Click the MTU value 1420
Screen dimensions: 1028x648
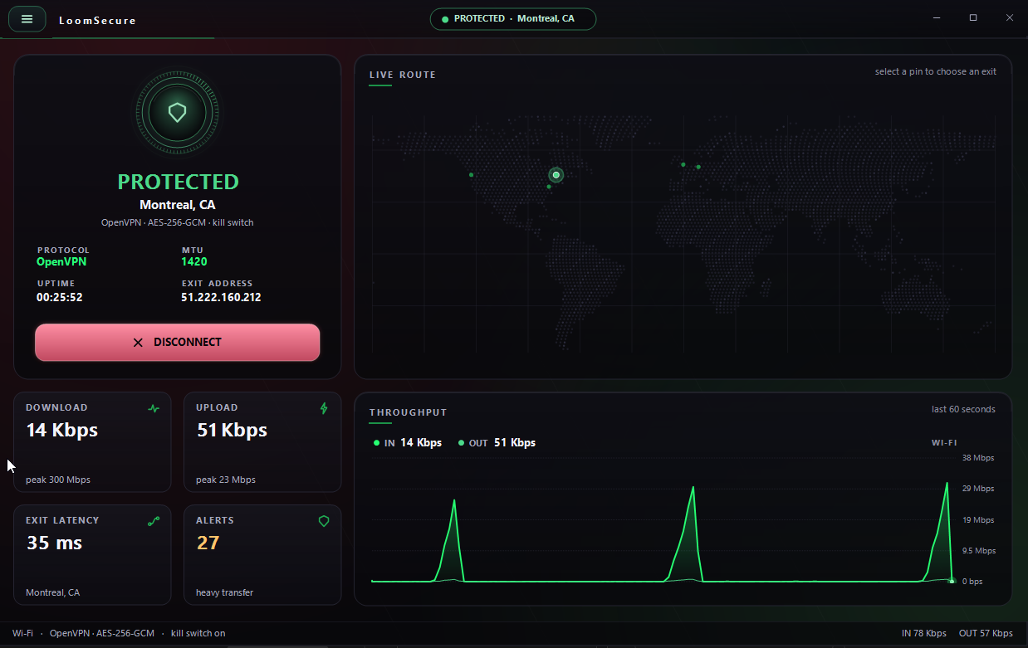(194, 261)
